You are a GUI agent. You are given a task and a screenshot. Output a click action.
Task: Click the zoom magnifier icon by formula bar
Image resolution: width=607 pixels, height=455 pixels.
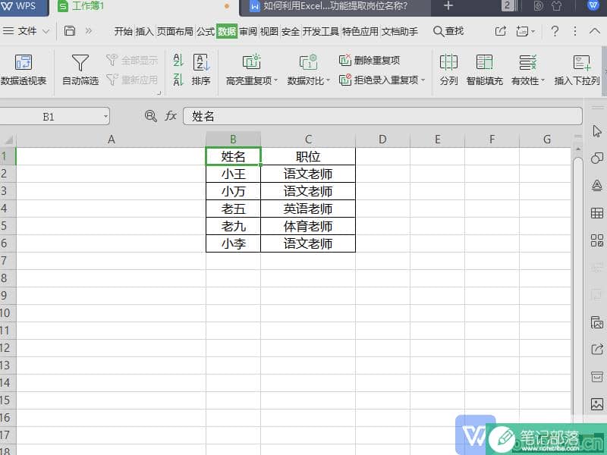tap(150, 116)
